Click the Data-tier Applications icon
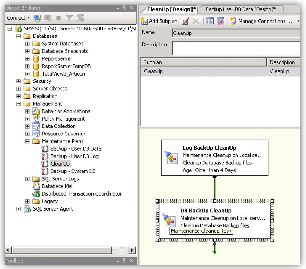The height and width of the screenshot is (269, 306). (x=36, y=111)
